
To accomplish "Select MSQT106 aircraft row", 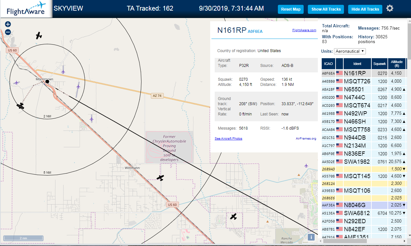I will click(x=364, y=191).
